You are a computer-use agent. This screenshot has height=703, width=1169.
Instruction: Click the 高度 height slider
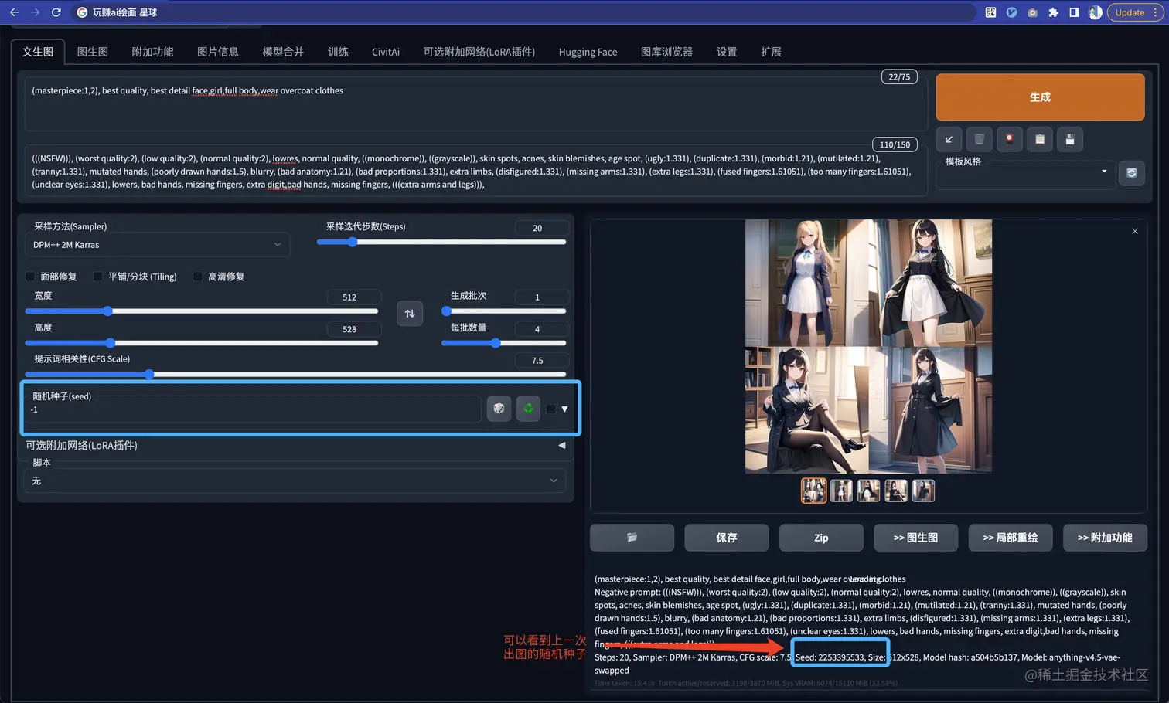(x=202, y=342)
